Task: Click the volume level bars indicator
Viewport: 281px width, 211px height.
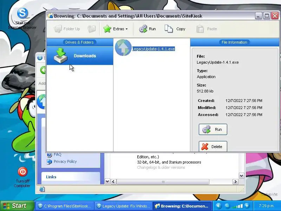Action: (237, 206)
